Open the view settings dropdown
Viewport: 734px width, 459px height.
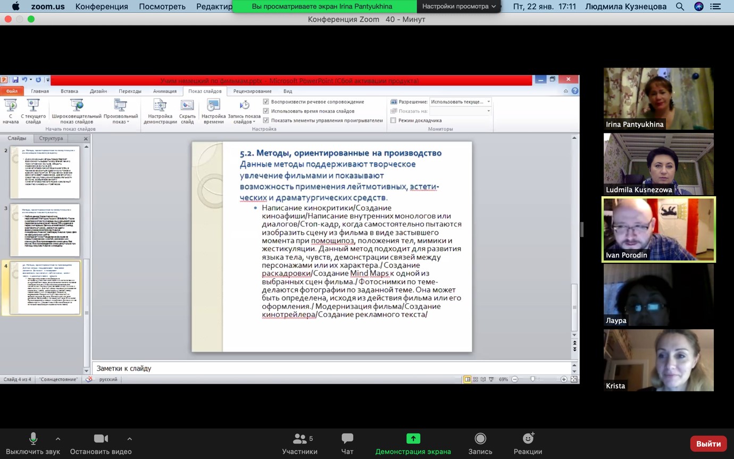(x=459, y=6)
